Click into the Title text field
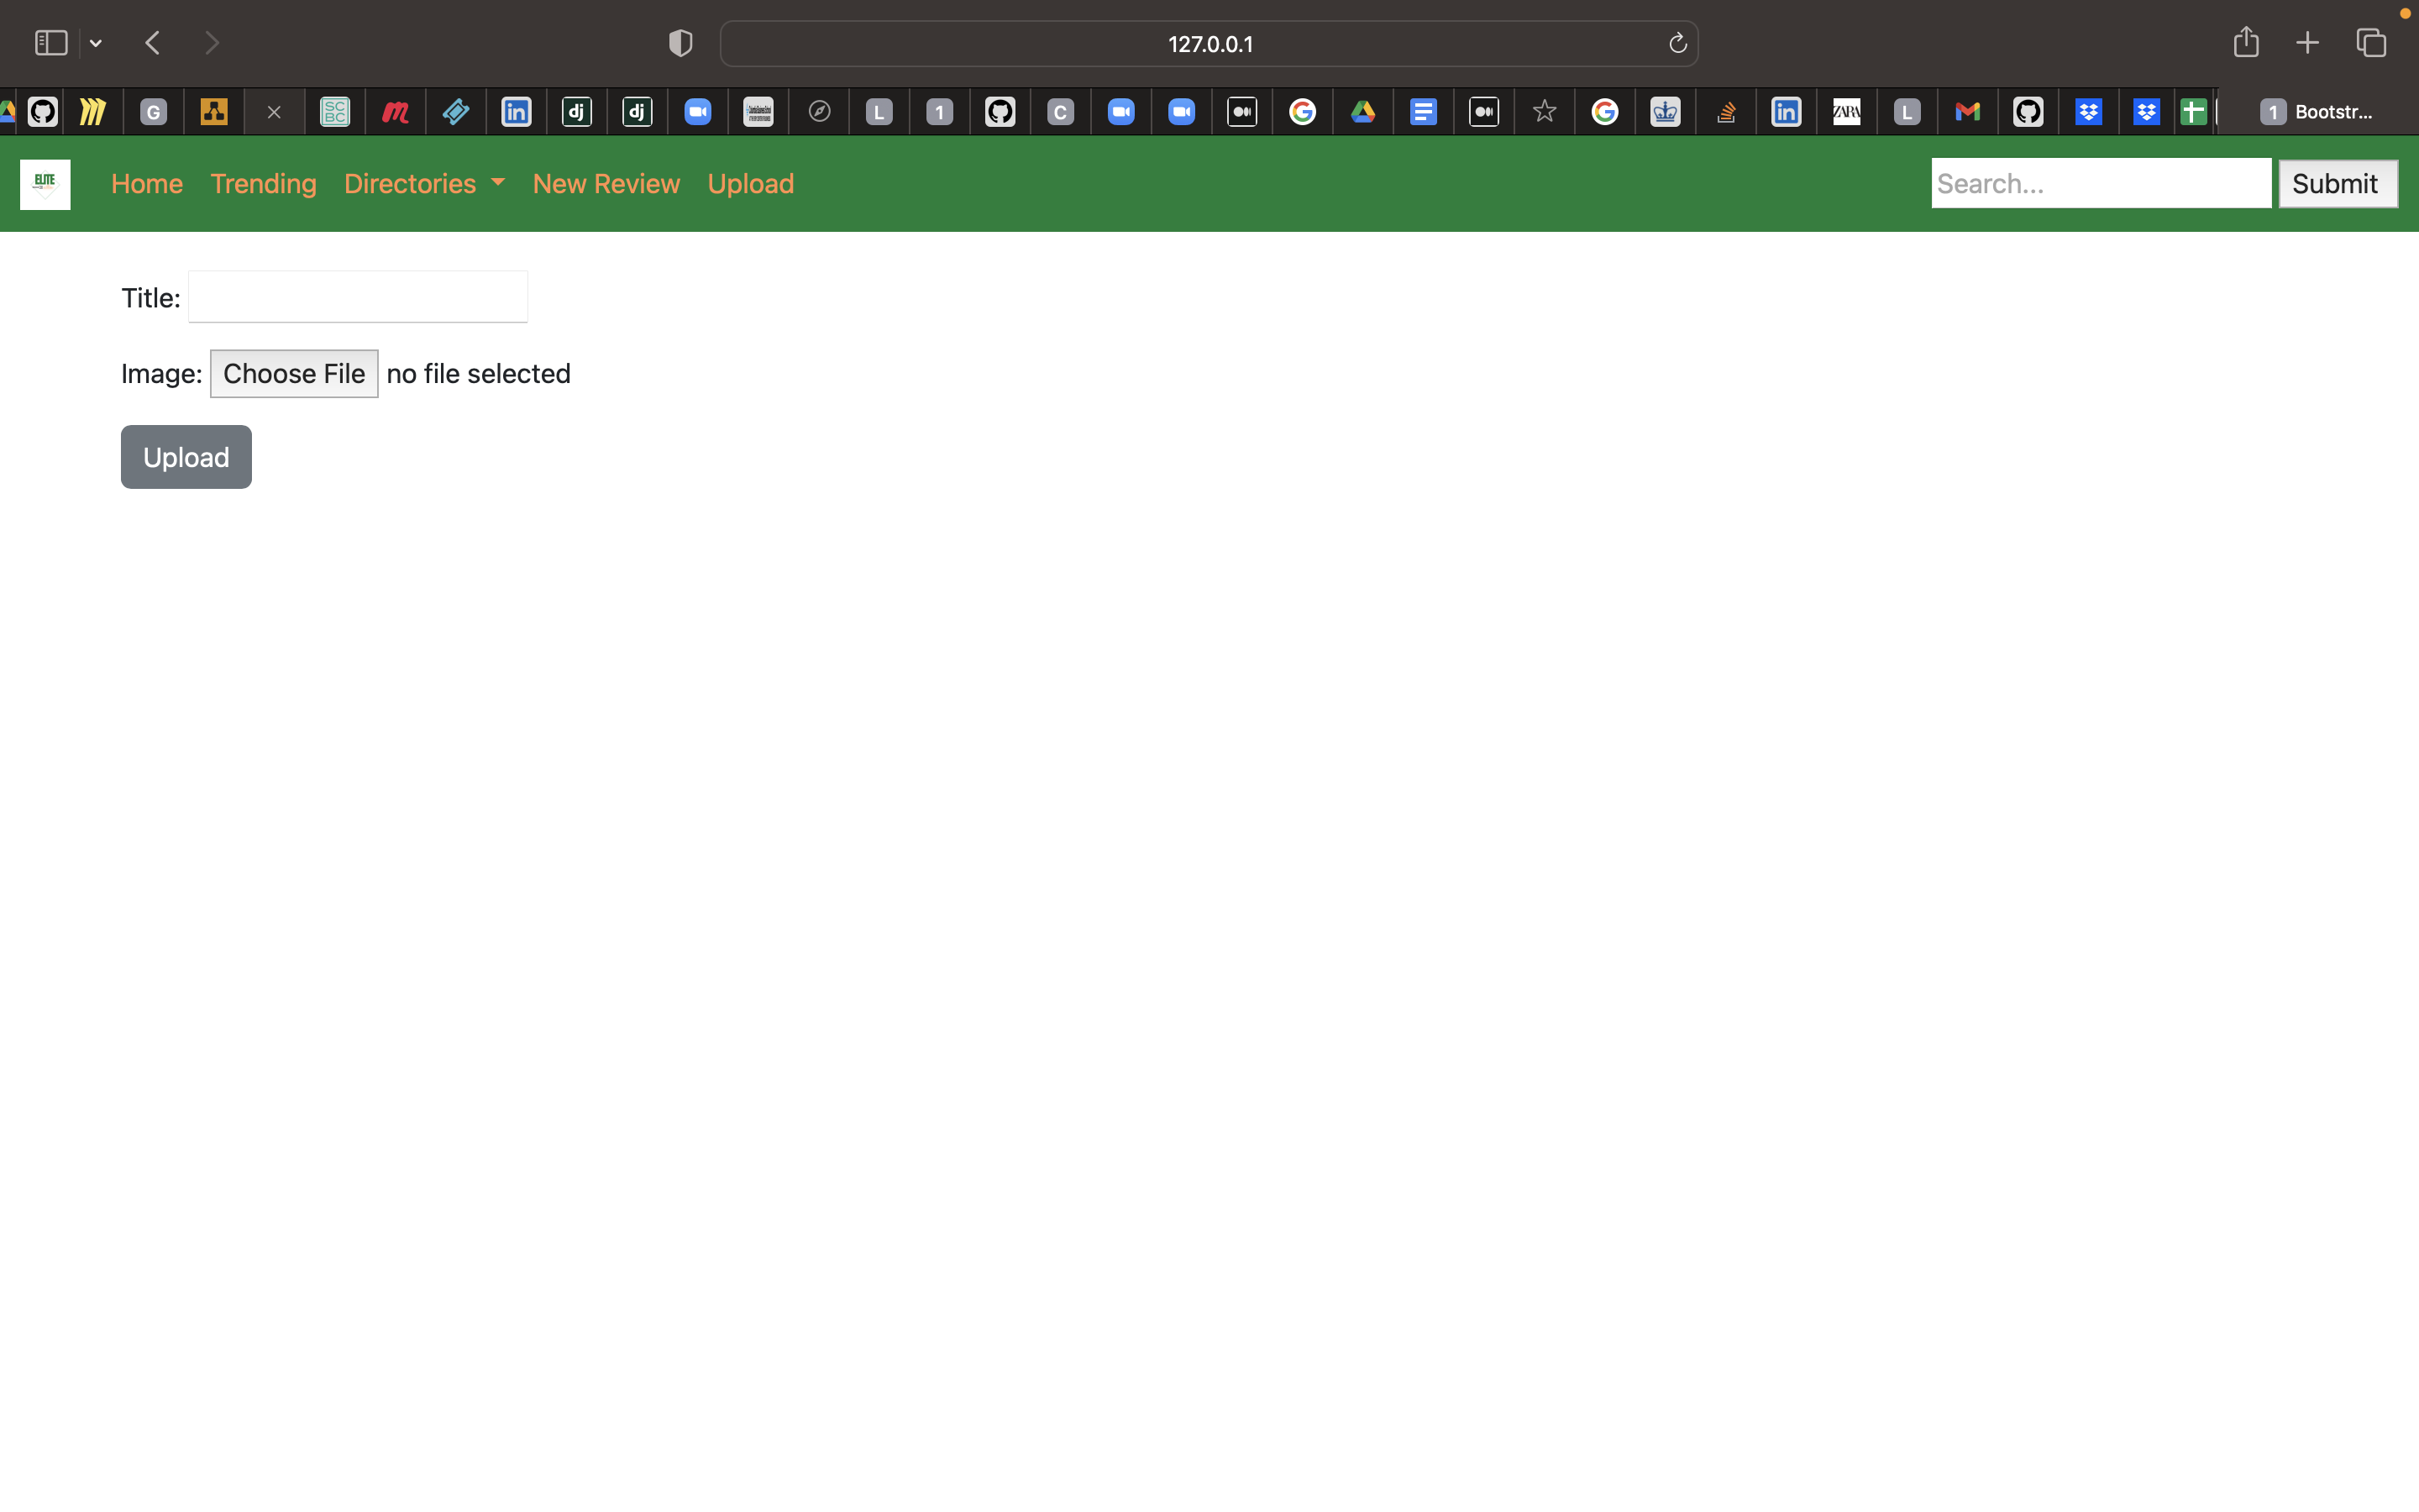The height and width of the screenshot is (1512, 2419). point(358,297)
